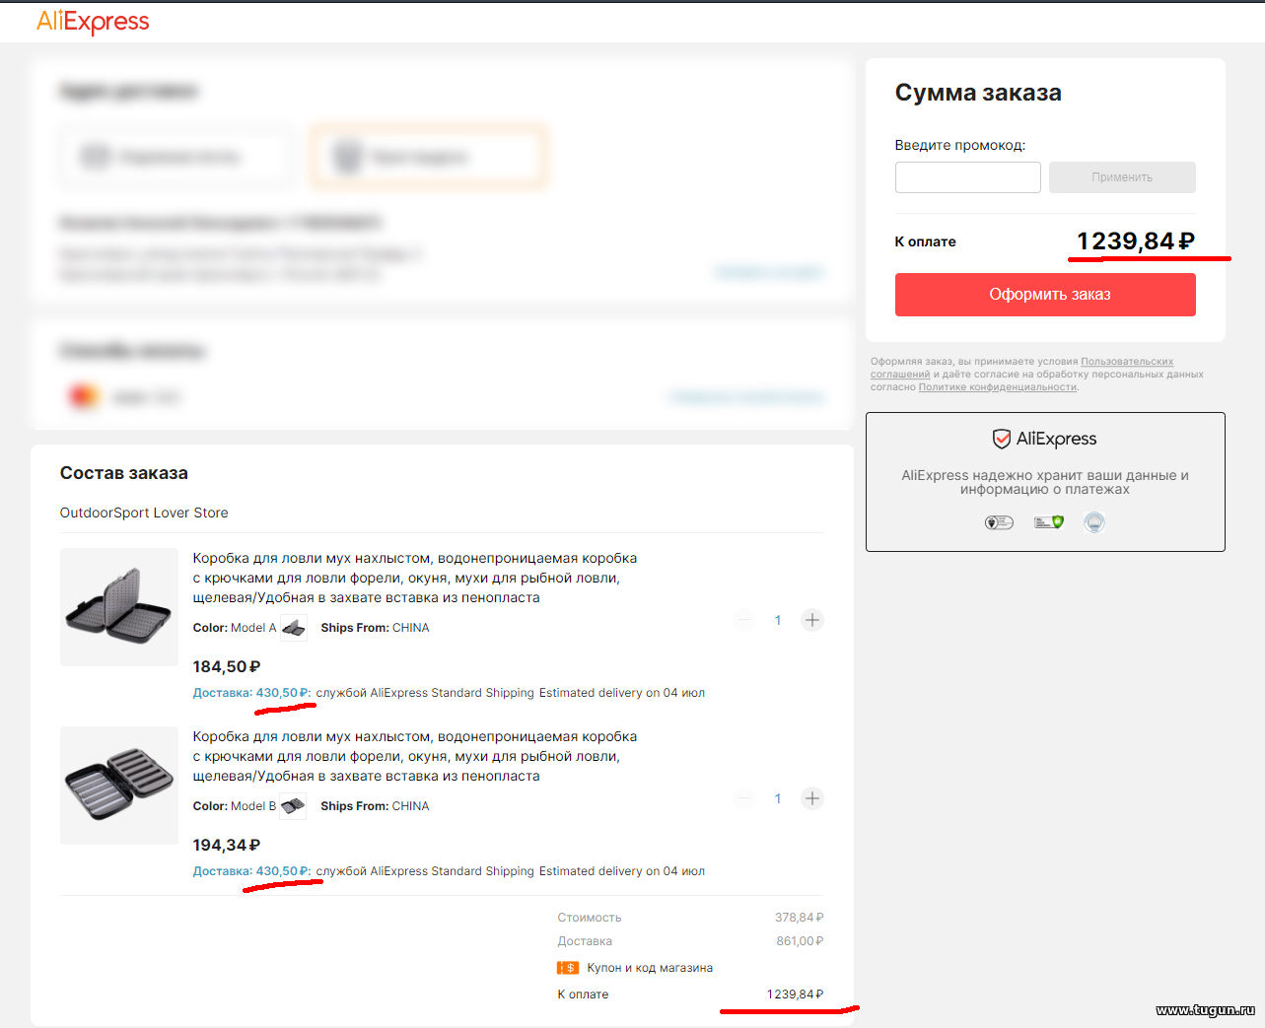The image size is (1265, 1028).
Task: Click the green shield security badge icon
Action: (x=1049, y=522)
